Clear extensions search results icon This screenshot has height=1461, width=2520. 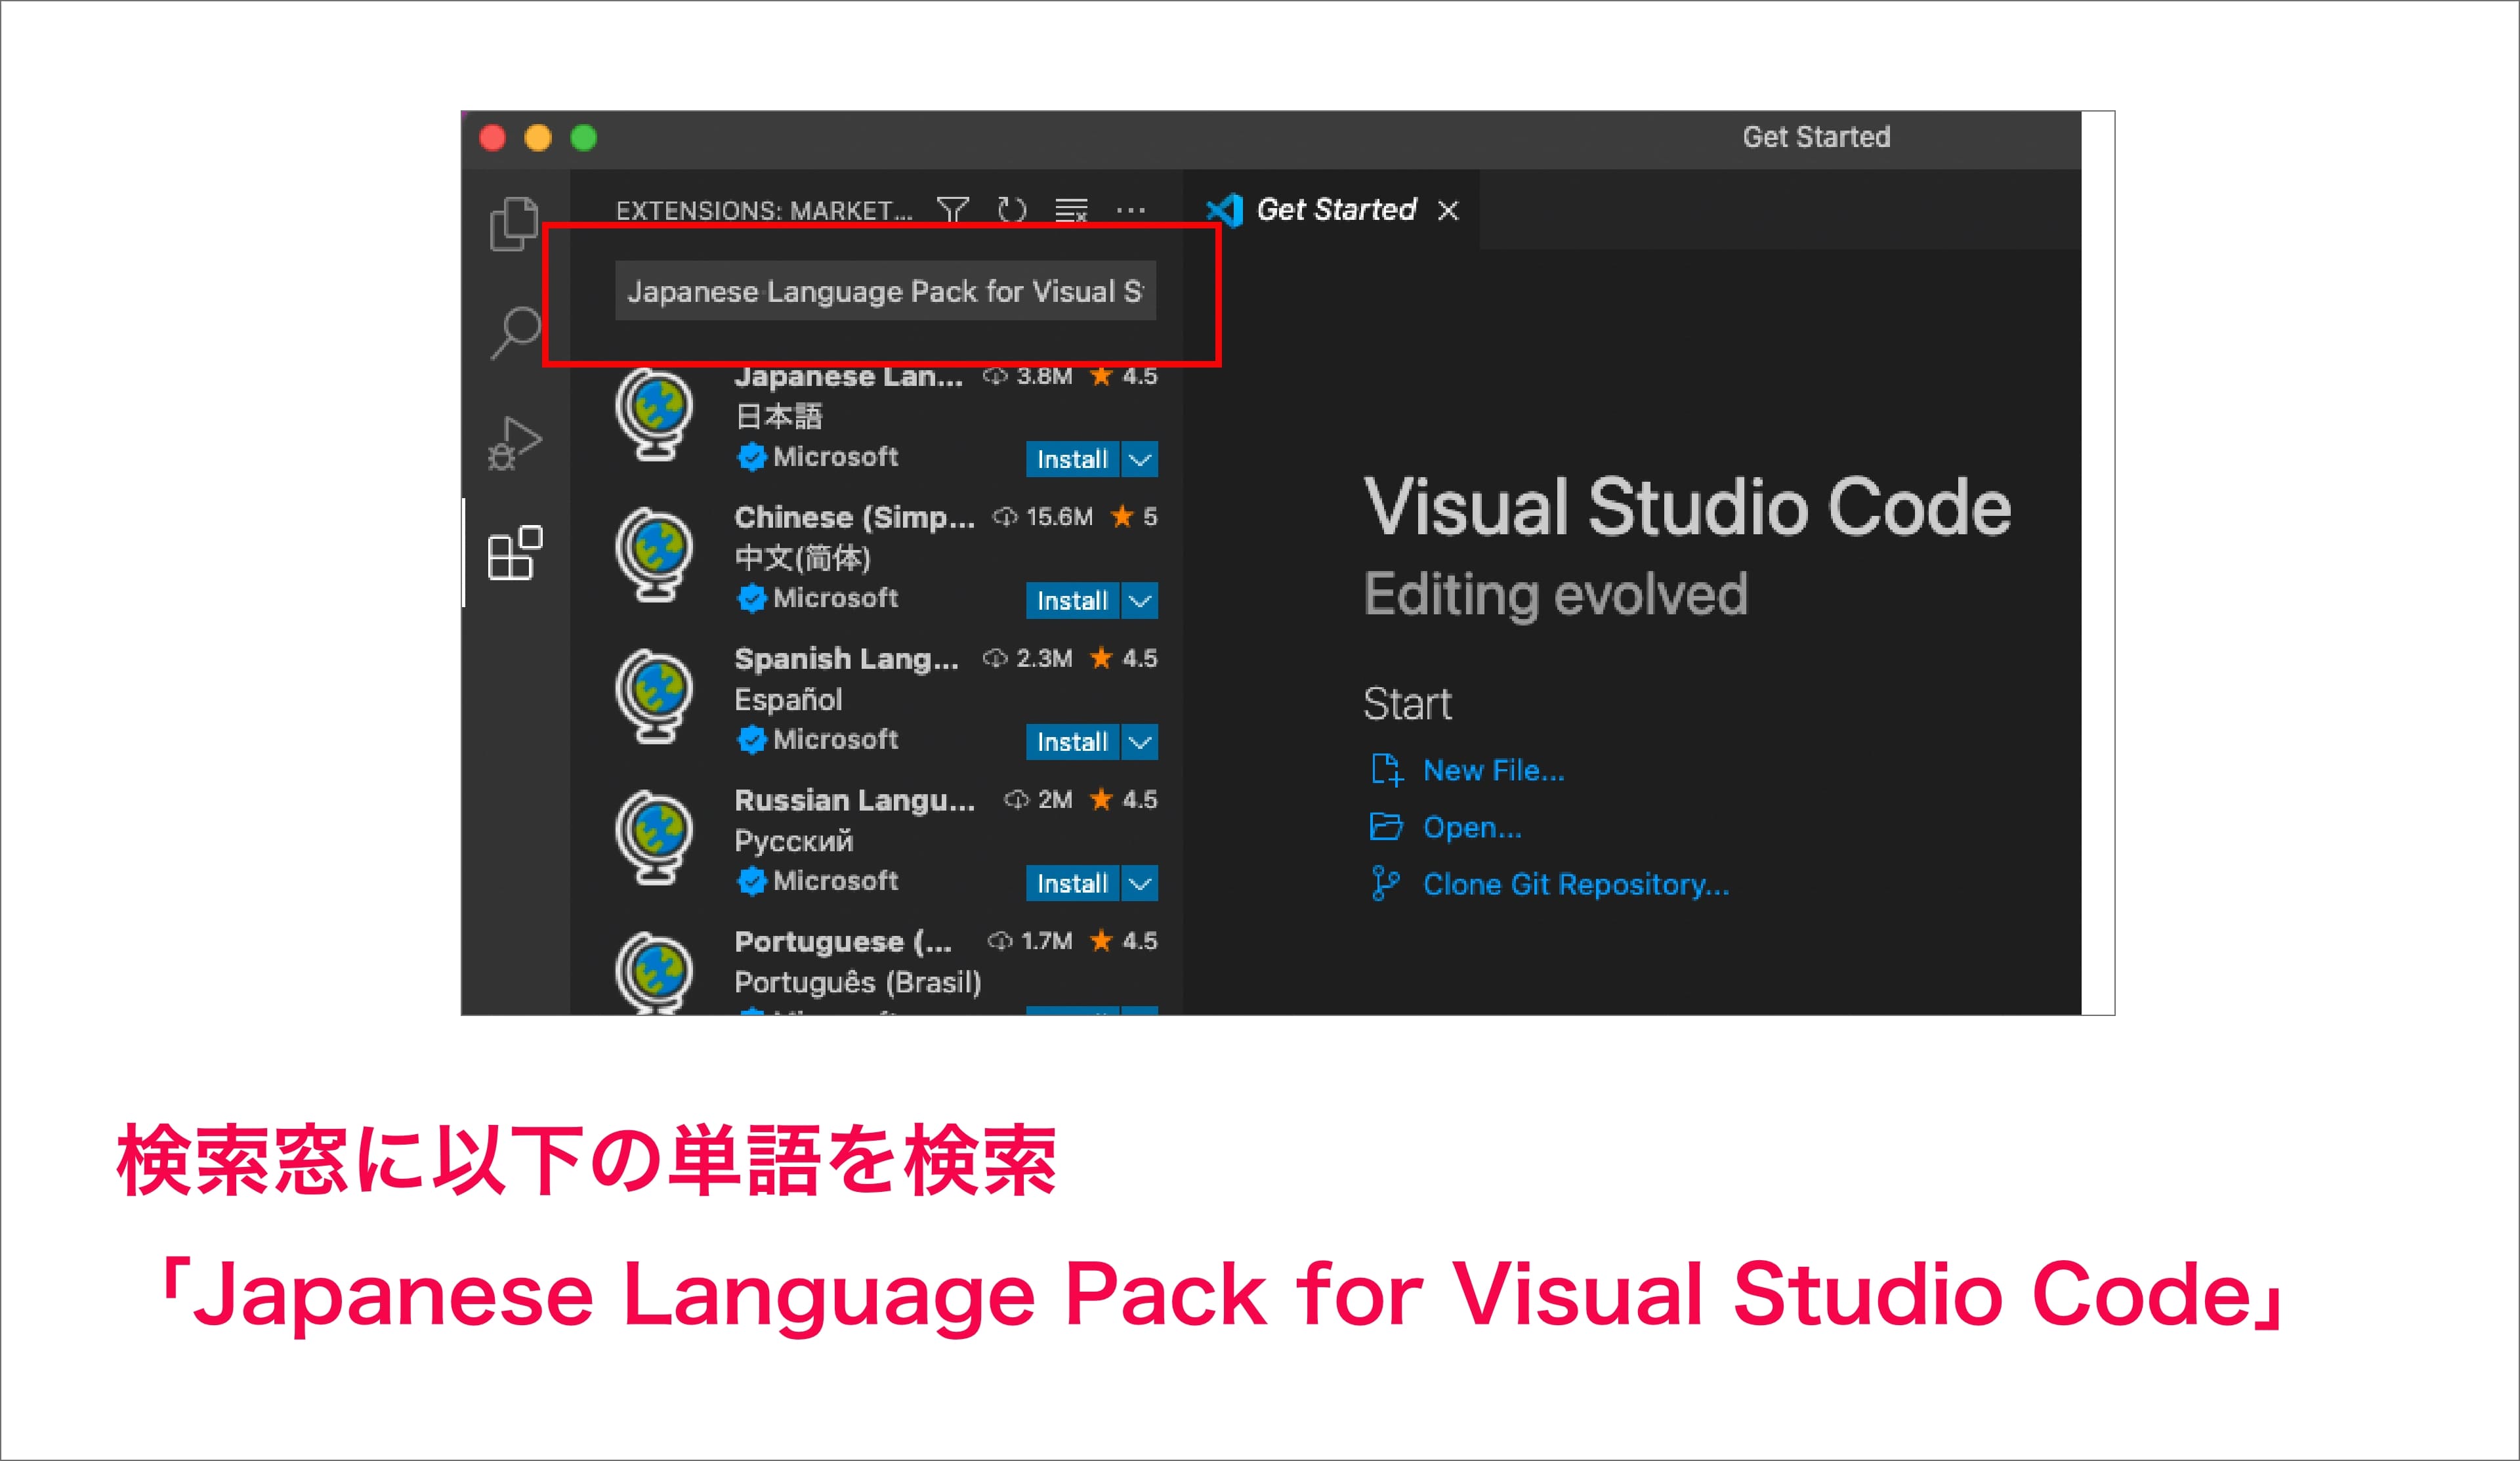point(1071,210)
